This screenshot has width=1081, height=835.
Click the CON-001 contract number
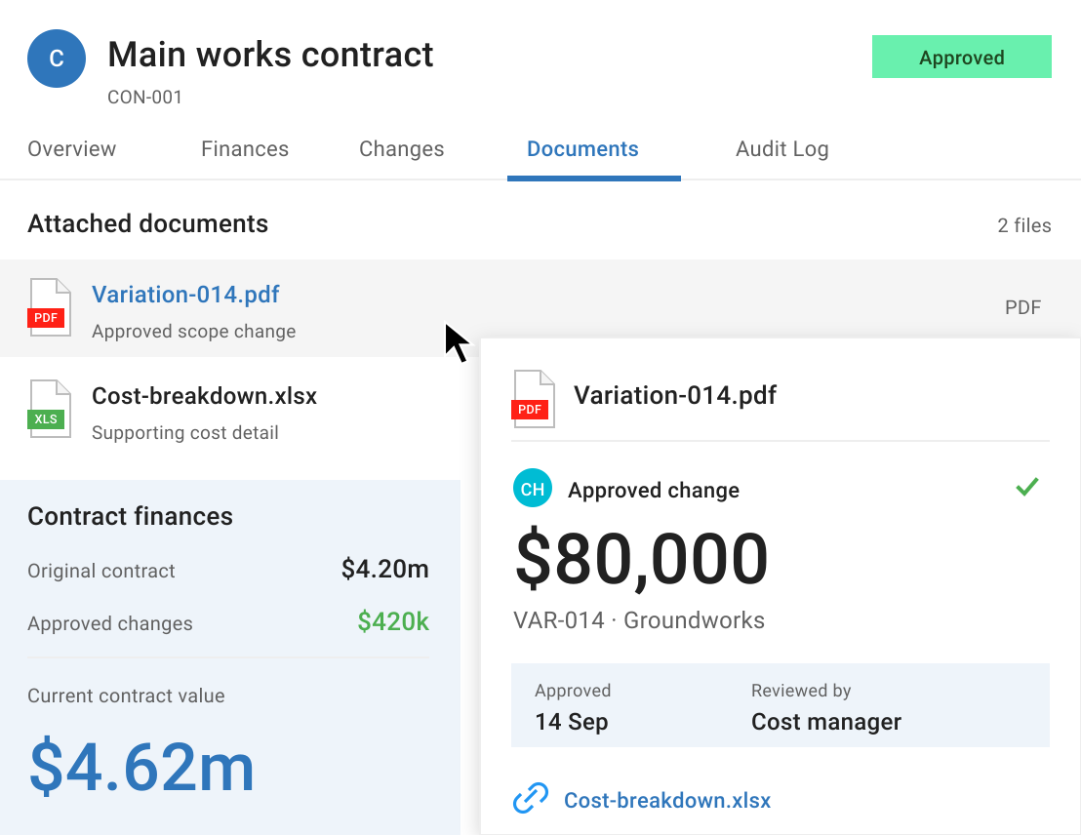coord(144,98)
